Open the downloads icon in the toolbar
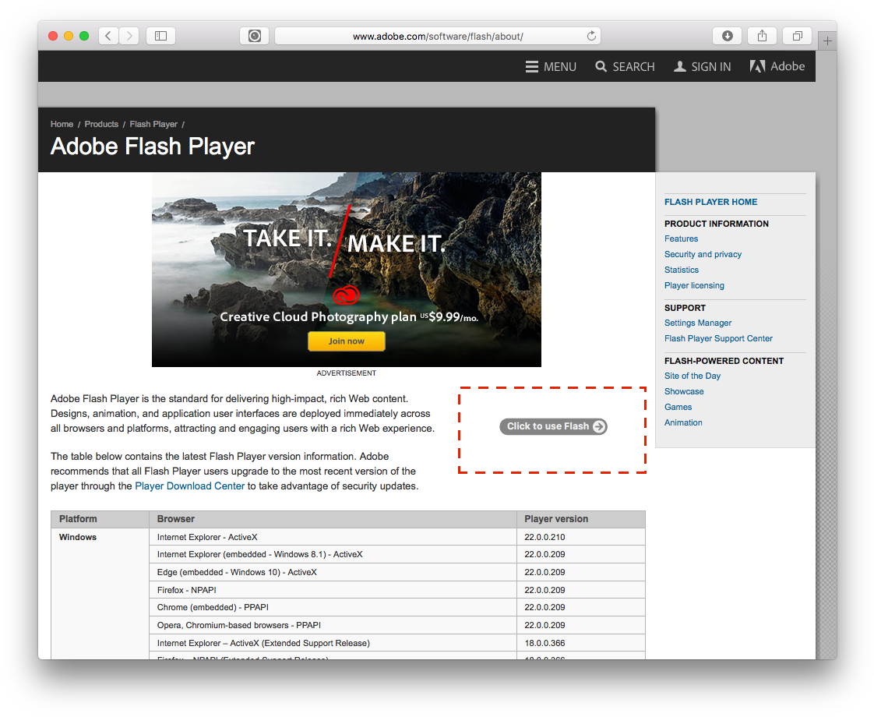Image resolution: width=874 pixels, height=717 pixels. click(727, 36)
